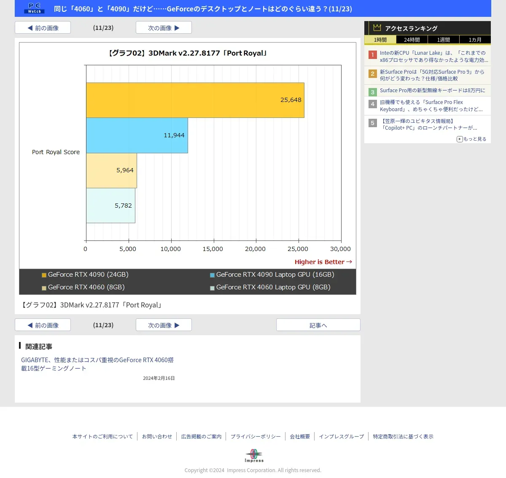Screen dimensions: 506x478
Task: Open ranking number 4 badge
Action: (x=373, y=104)
